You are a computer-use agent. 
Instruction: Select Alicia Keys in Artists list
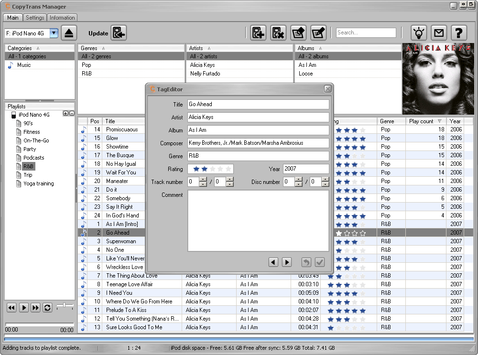click(x=239, y=65)
